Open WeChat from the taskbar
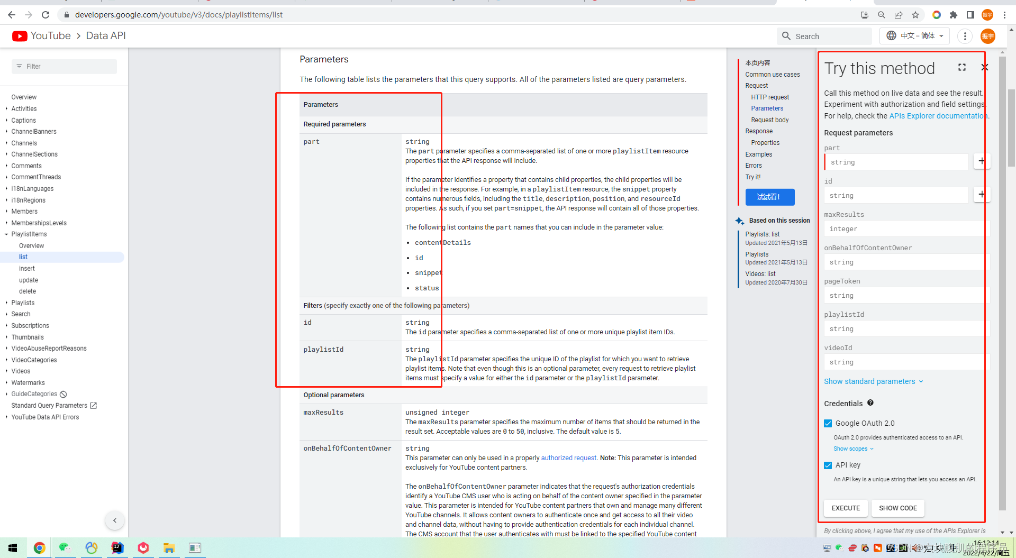Viewport: 1016px width, 558px height. click(65, 548)
